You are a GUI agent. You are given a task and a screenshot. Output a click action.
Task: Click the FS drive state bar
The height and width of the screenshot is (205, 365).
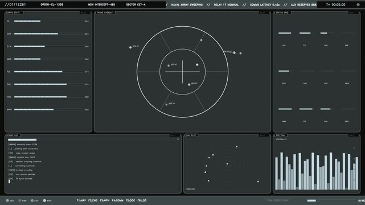(49, 21)
